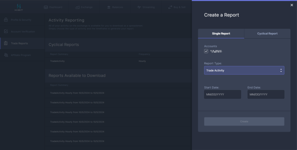Open Exchange in the top navigation
297x150 pixels.
click(84, 7)
